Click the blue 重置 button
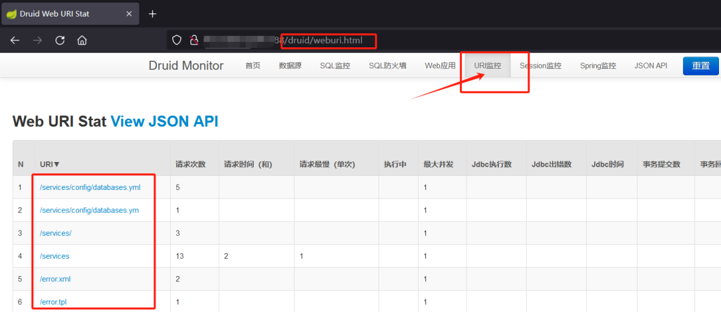721x312 pixels. tap(701, 66)
